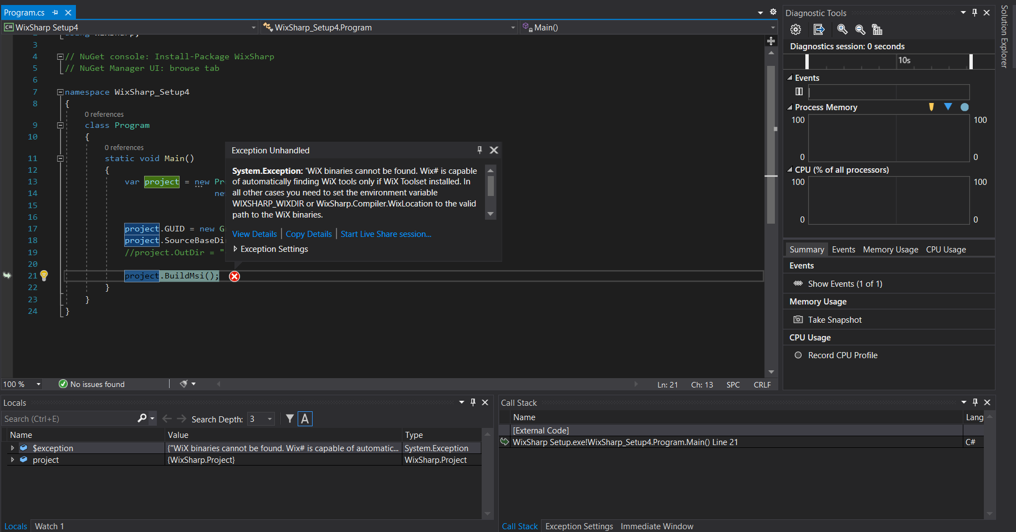The width and height of the screenshot is (1016, 532).
Task: Close the Program.cs tab
Action: pos(68,12)
